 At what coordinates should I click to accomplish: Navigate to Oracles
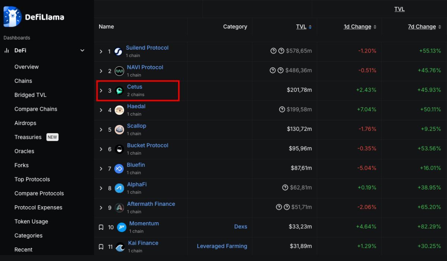point(24,151)
